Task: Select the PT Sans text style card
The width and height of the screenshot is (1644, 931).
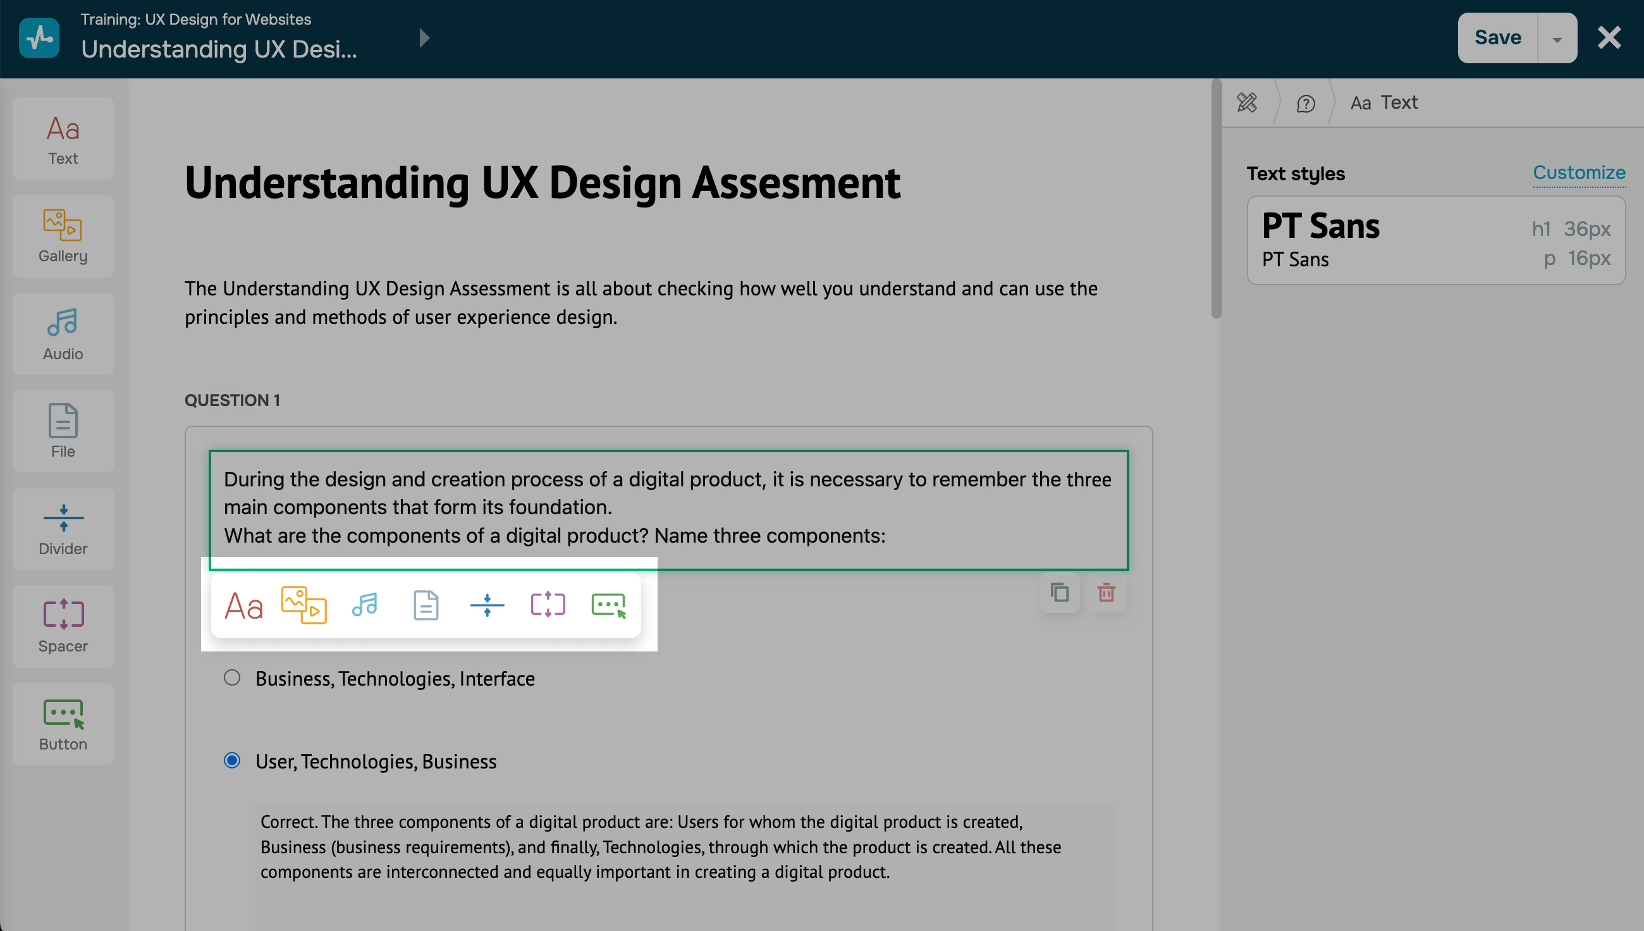Action: tap(1435, 241)
